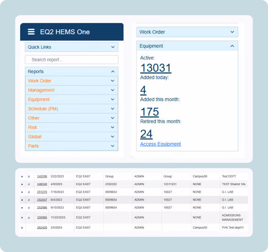Image resolution: width=268 pixels, height=252 pixels.
Task: Click Campus30 in row 262428
Action: 200,228
